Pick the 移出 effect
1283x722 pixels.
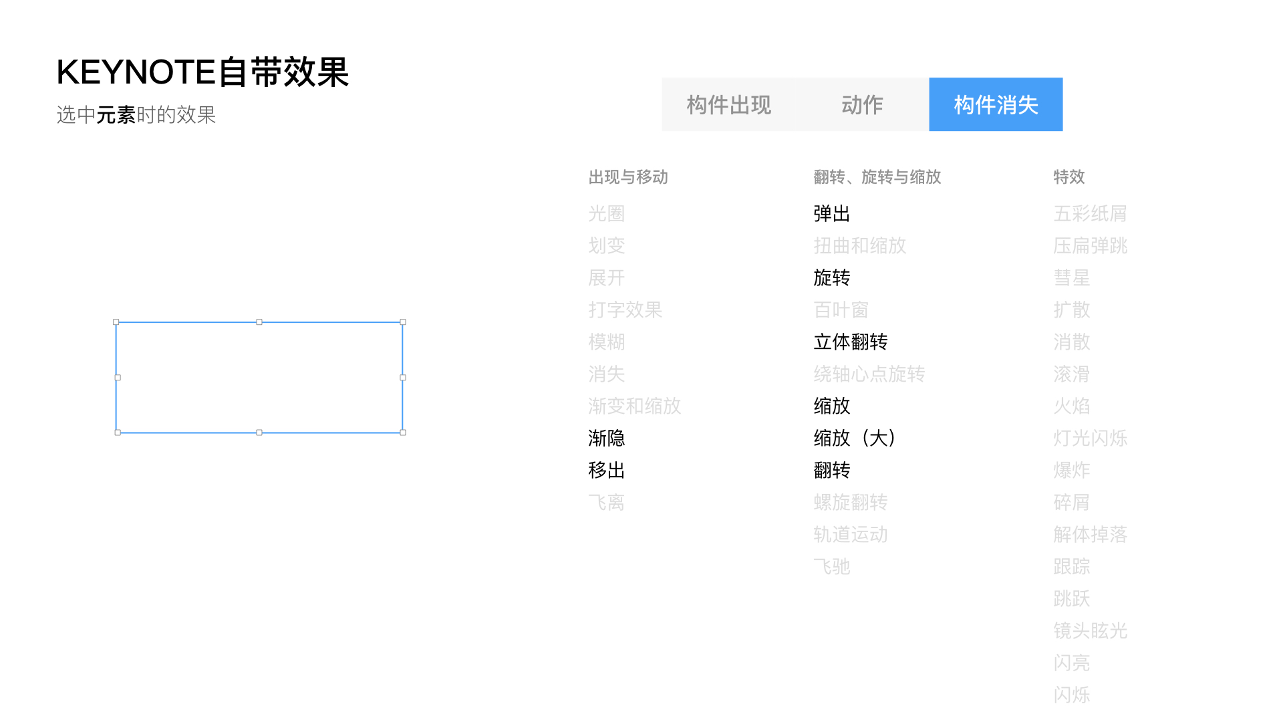point(606,470)
